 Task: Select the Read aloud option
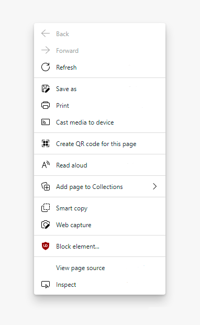click(x=99, y=165)
